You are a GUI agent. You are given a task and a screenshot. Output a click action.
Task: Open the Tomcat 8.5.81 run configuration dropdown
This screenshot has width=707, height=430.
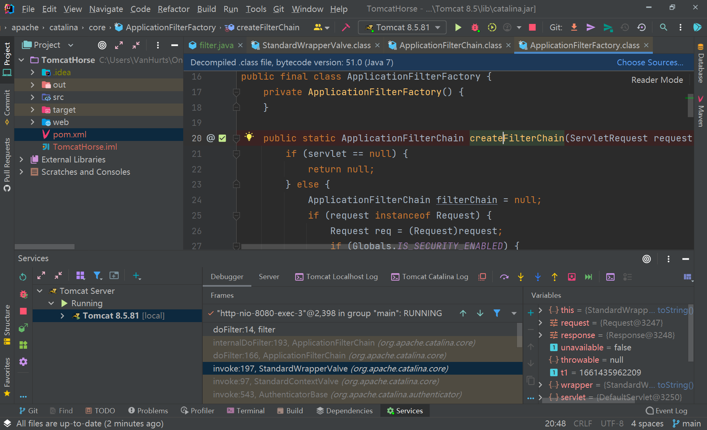pyautogui.click(x=403, y=27)
